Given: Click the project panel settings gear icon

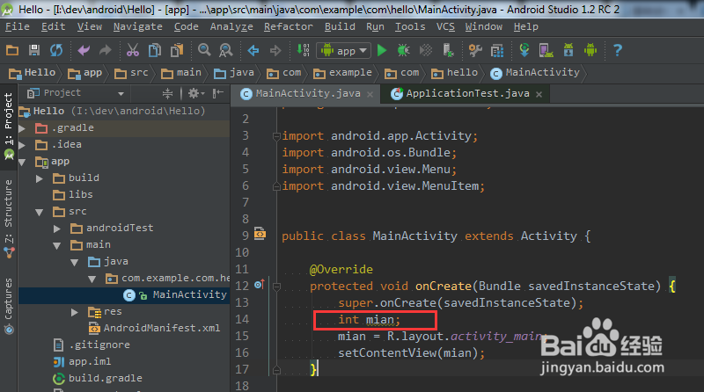Looking at the screenshot, I should pos(195,93).
